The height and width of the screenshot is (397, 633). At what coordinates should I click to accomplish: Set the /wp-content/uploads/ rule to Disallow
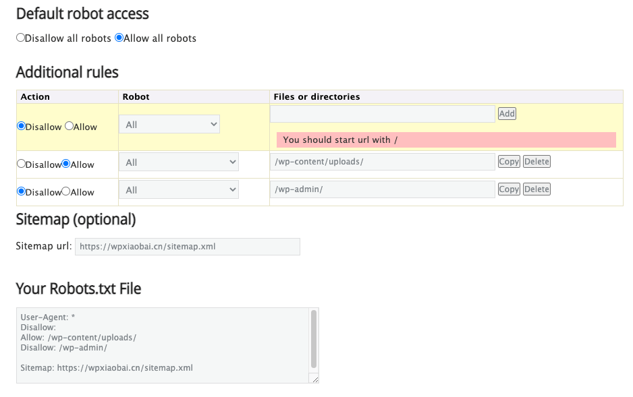point(21,164)
